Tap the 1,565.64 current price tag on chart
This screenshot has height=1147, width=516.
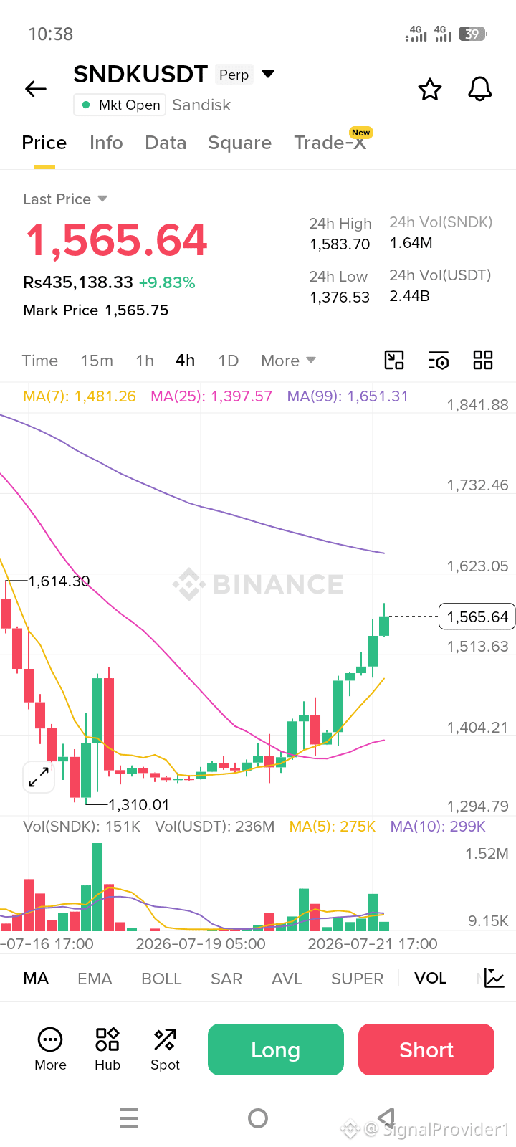coord(477,617)
